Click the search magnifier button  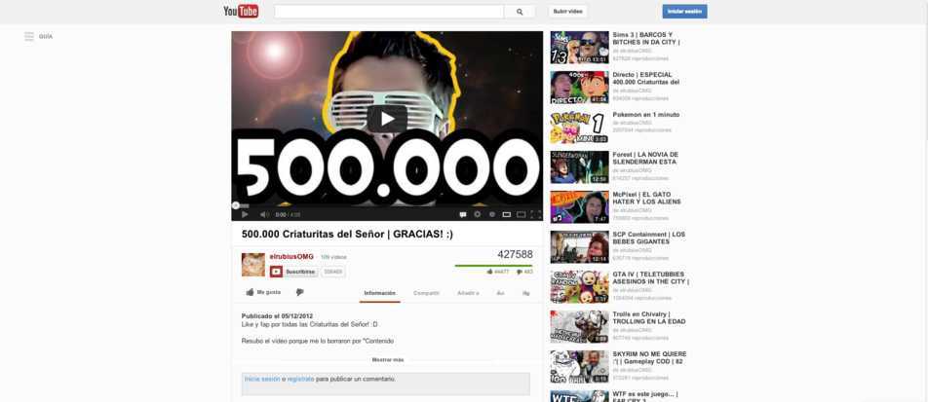519,12
